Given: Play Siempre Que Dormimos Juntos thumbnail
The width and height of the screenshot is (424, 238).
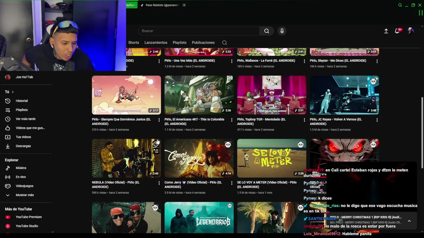Looking at the screenshot, I should [x=126, y=95].
